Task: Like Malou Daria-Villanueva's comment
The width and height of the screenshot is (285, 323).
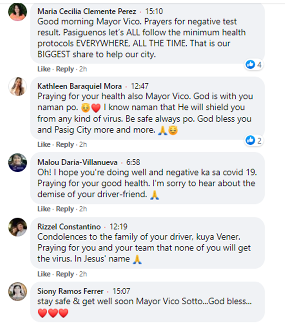Action: point(44,209)
